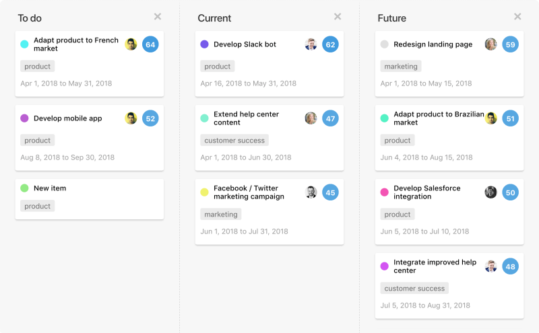Image resolution: width=539 pixels, height=333 pixels.
Task: Click date range on Develop Slack bot card
Action: (248, 84)
